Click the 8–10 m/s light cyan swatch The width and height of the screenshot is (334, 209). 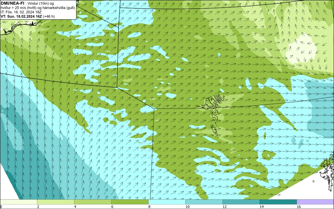point(167,202)
